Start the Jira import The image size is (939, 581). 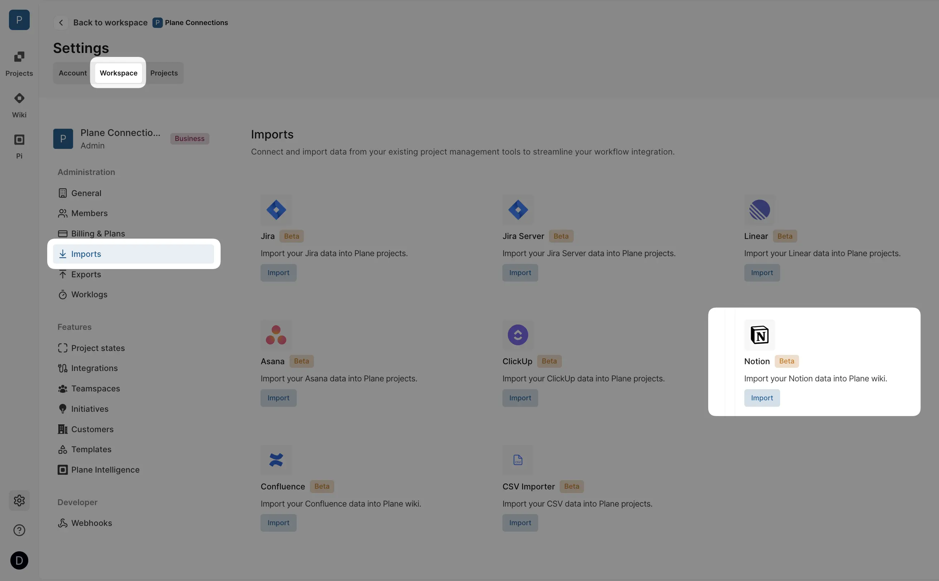pos(278,273)
